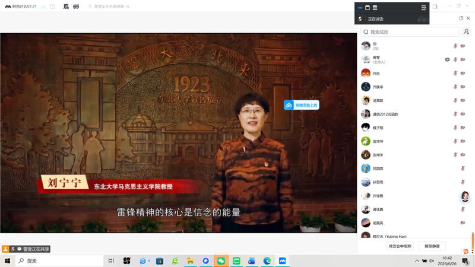Toggle muted microphone in speaking mini window
The width and height of the screenshot is (475, 267).
tap(360, 19)
